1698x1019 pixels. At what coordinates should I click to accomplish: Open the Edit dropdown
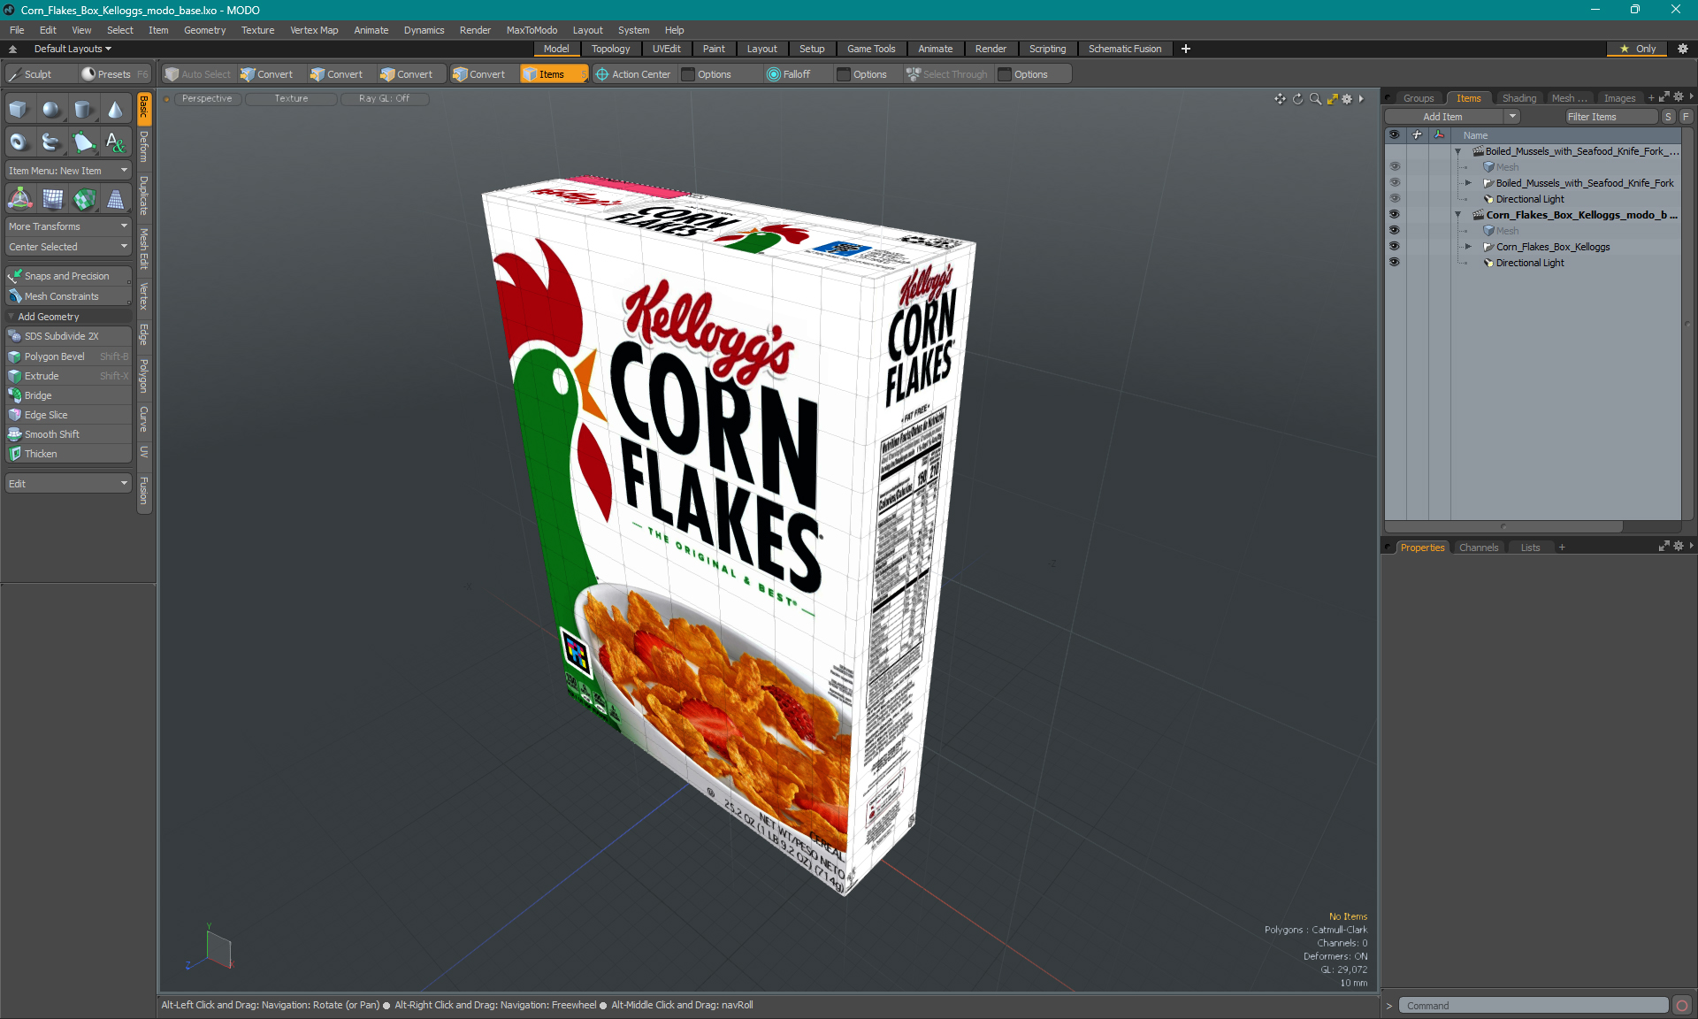point(68,484)
